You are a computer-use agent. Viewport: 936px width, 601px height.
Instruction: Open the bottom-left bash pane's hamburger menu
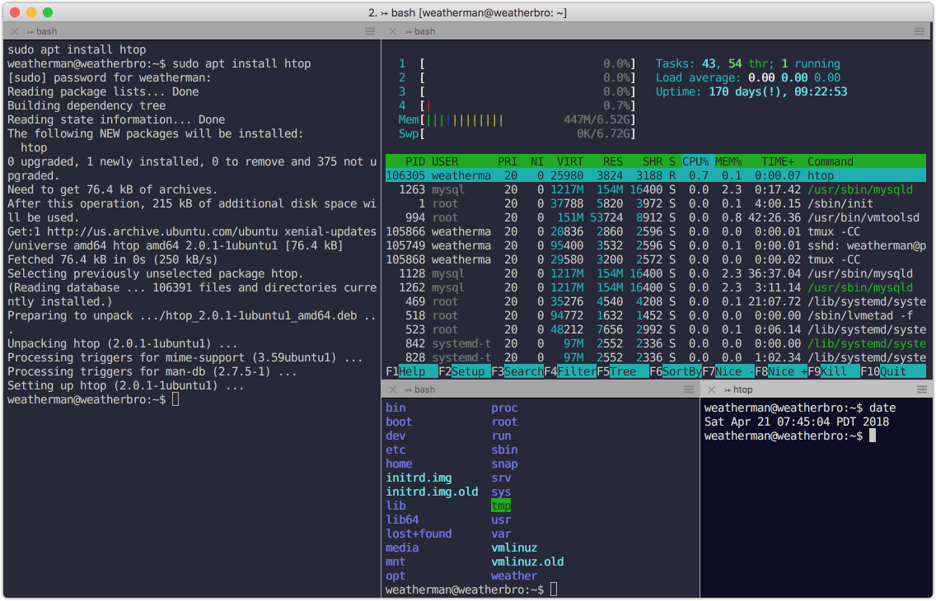tap(689, 389)
